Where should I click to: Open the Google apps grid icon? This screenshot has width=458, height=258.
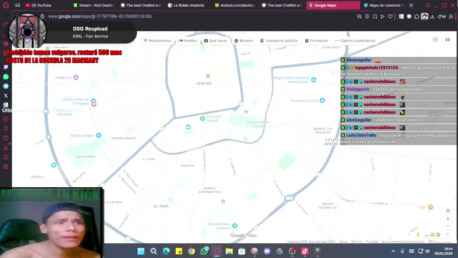[x=435, y=40]
